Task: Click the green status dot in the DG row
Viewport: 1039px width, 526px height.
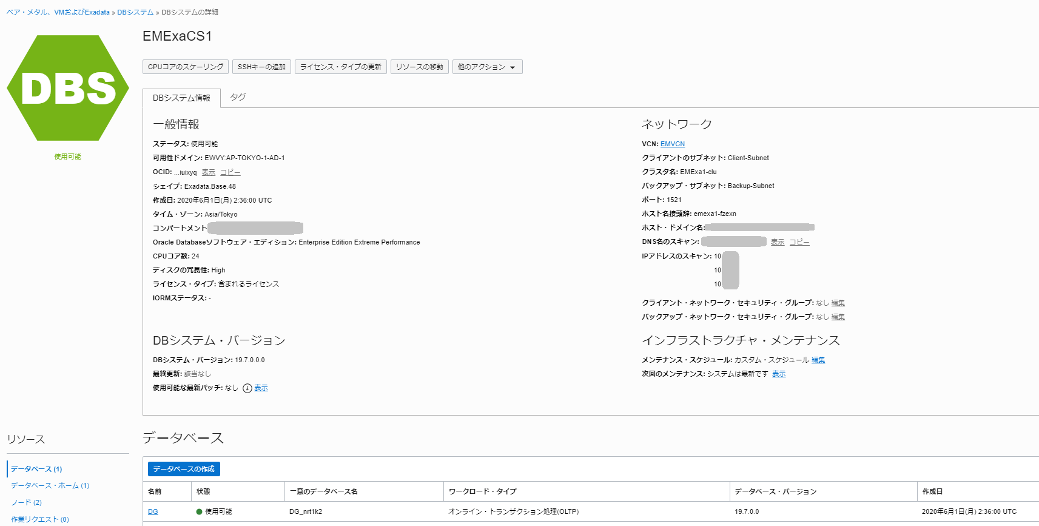Action: tap(199, 511)
